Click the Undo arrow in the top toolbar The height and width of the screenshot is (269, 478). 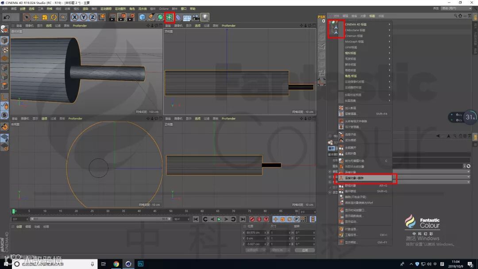pos(7,17)
